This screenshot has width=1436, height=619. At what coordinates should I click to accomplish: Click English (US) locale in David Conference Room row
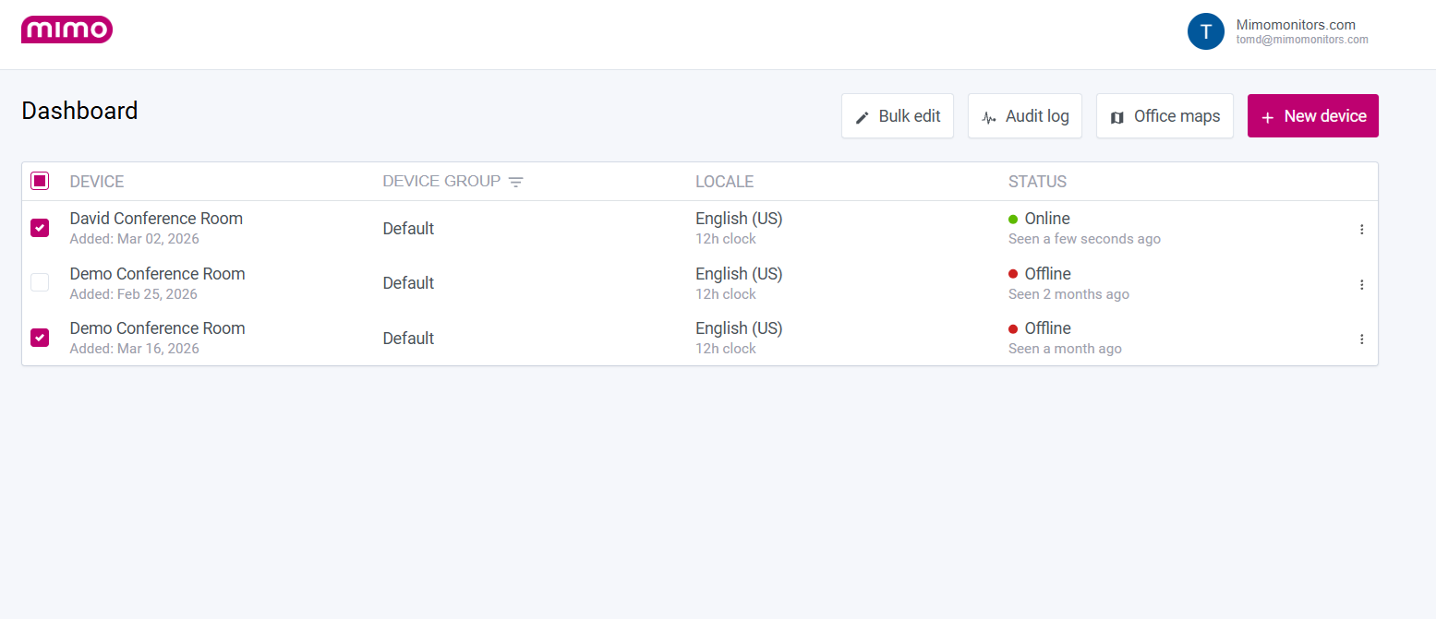pos(739,219)
